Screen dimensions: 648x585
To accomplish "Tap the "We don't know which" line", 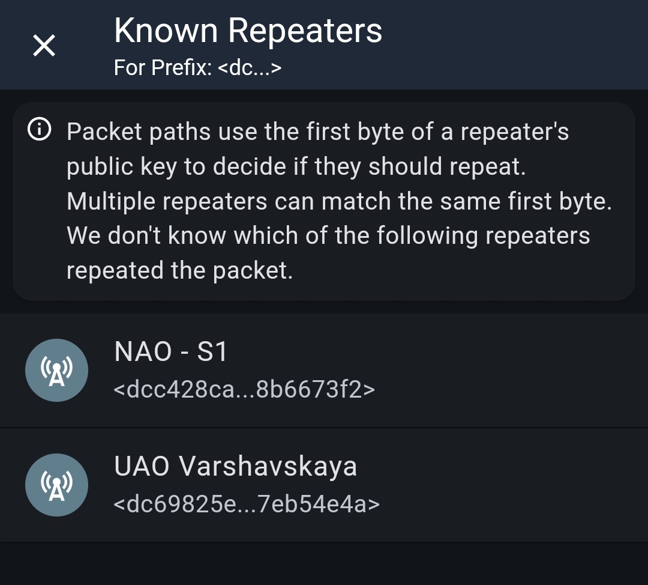I will click(x=328, y=236).
